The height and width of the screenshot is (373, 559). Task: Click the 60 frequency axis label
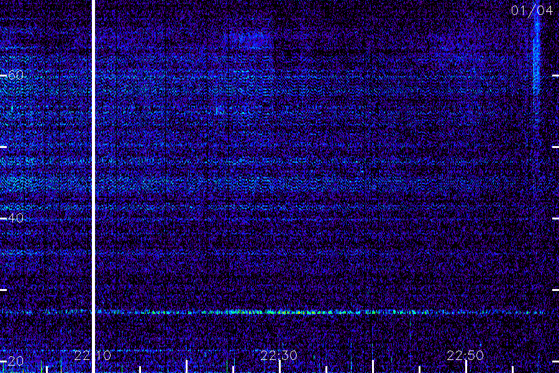click(x=16, y=75)
